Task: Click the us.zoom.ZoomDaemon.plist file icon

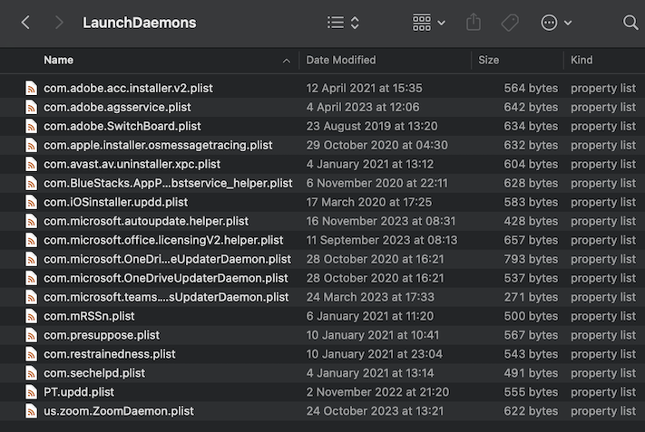Action: click(x=32, y=411)
